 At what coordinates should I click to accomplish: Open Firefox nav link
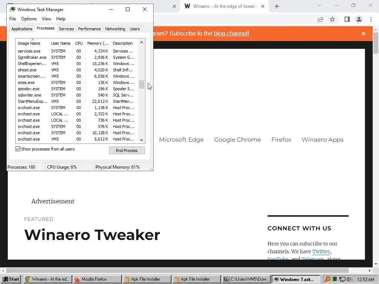tap(281, 139)
